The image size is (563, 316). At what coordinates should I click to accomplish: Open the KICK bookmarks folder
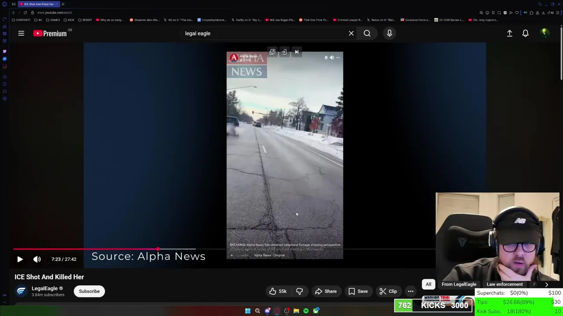[x=69, y=20]
